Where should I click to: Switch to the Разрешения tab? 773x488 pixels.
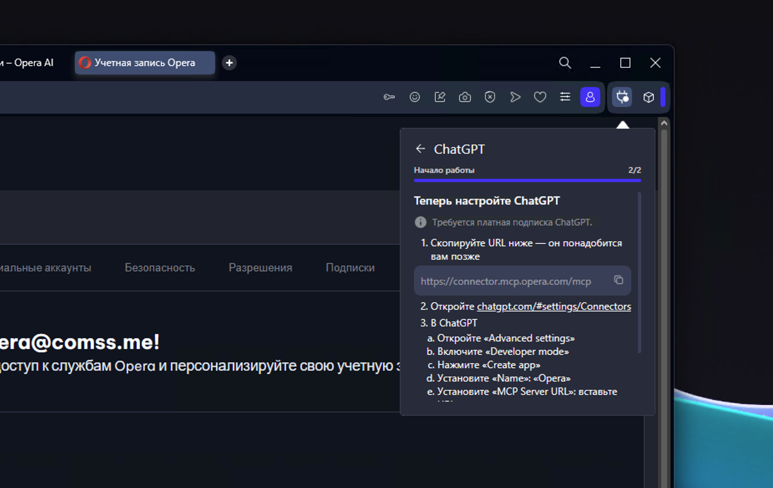click(x=260, y=268)
